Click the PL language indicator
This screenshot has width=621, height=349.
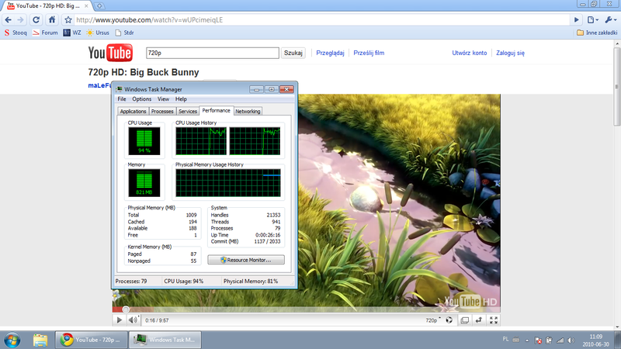coord(505,340)
